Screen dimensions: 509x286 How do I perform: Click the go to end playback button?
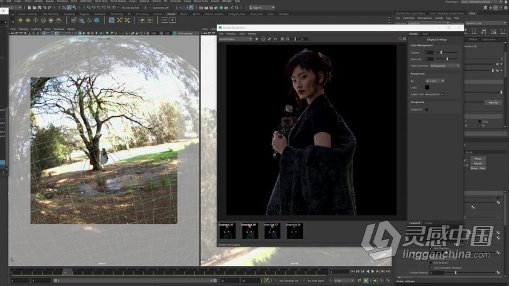pyautogui.click(x=388, y=272)
